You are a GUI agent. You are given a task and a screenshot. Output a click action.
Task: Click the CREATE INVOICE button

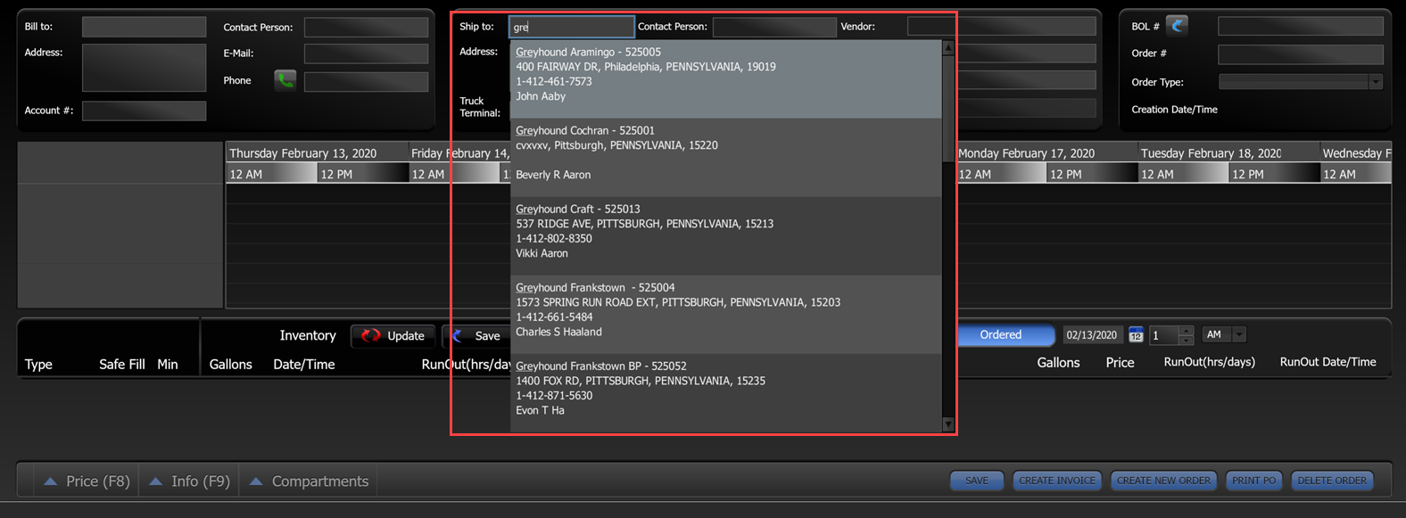tap(1057, 481)
